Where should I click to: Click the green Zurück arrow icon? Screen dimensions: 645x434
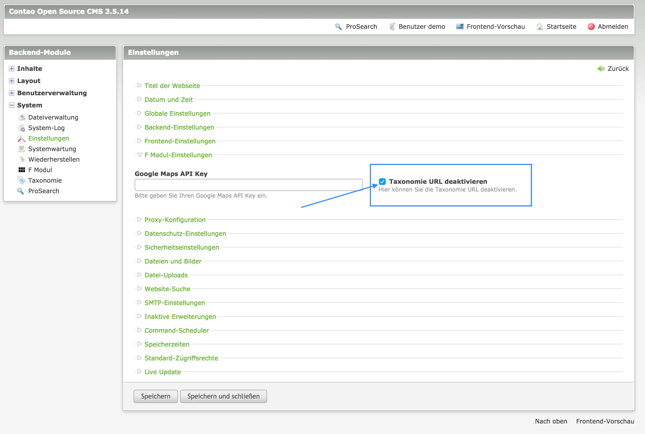click(x=601, y=68)
